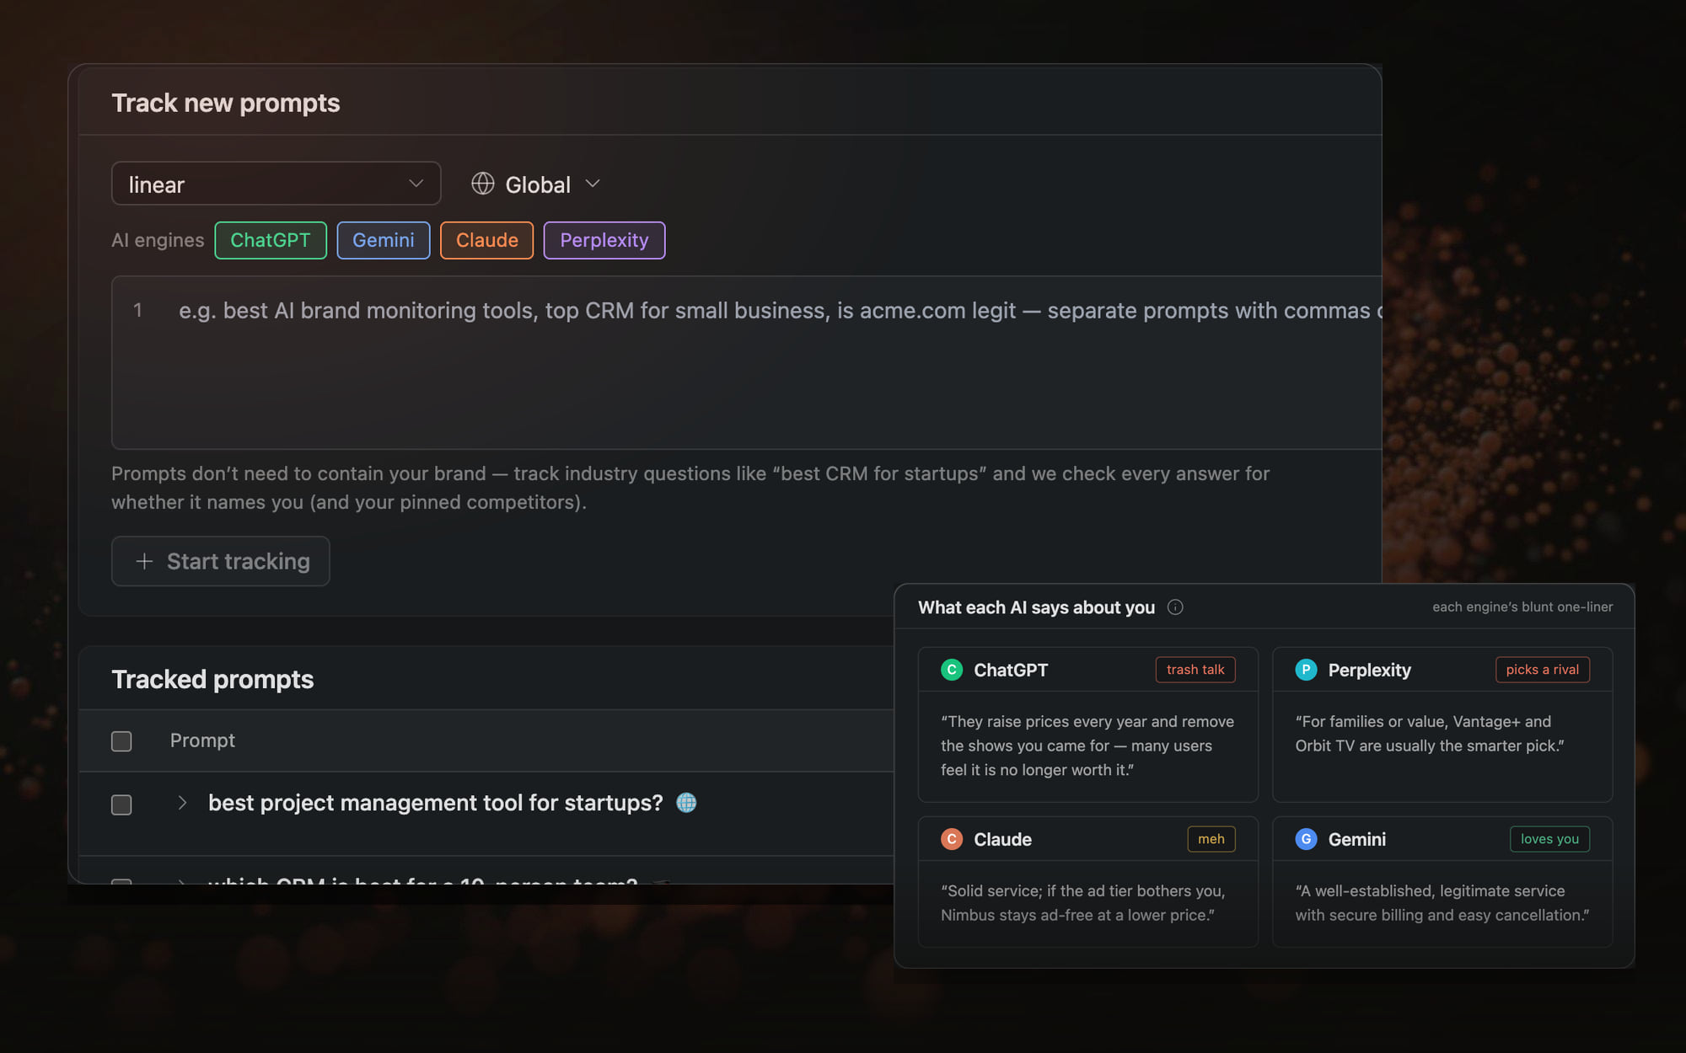
Task: Click the Start tracking button
Action: click(x=220, y=561)
